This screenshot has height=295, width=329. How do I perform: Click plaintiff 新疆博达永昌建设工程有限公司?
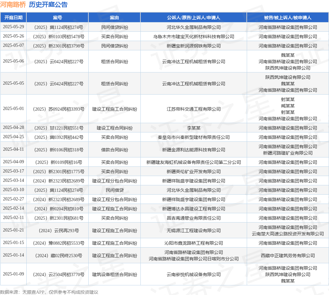pos(194,209)
